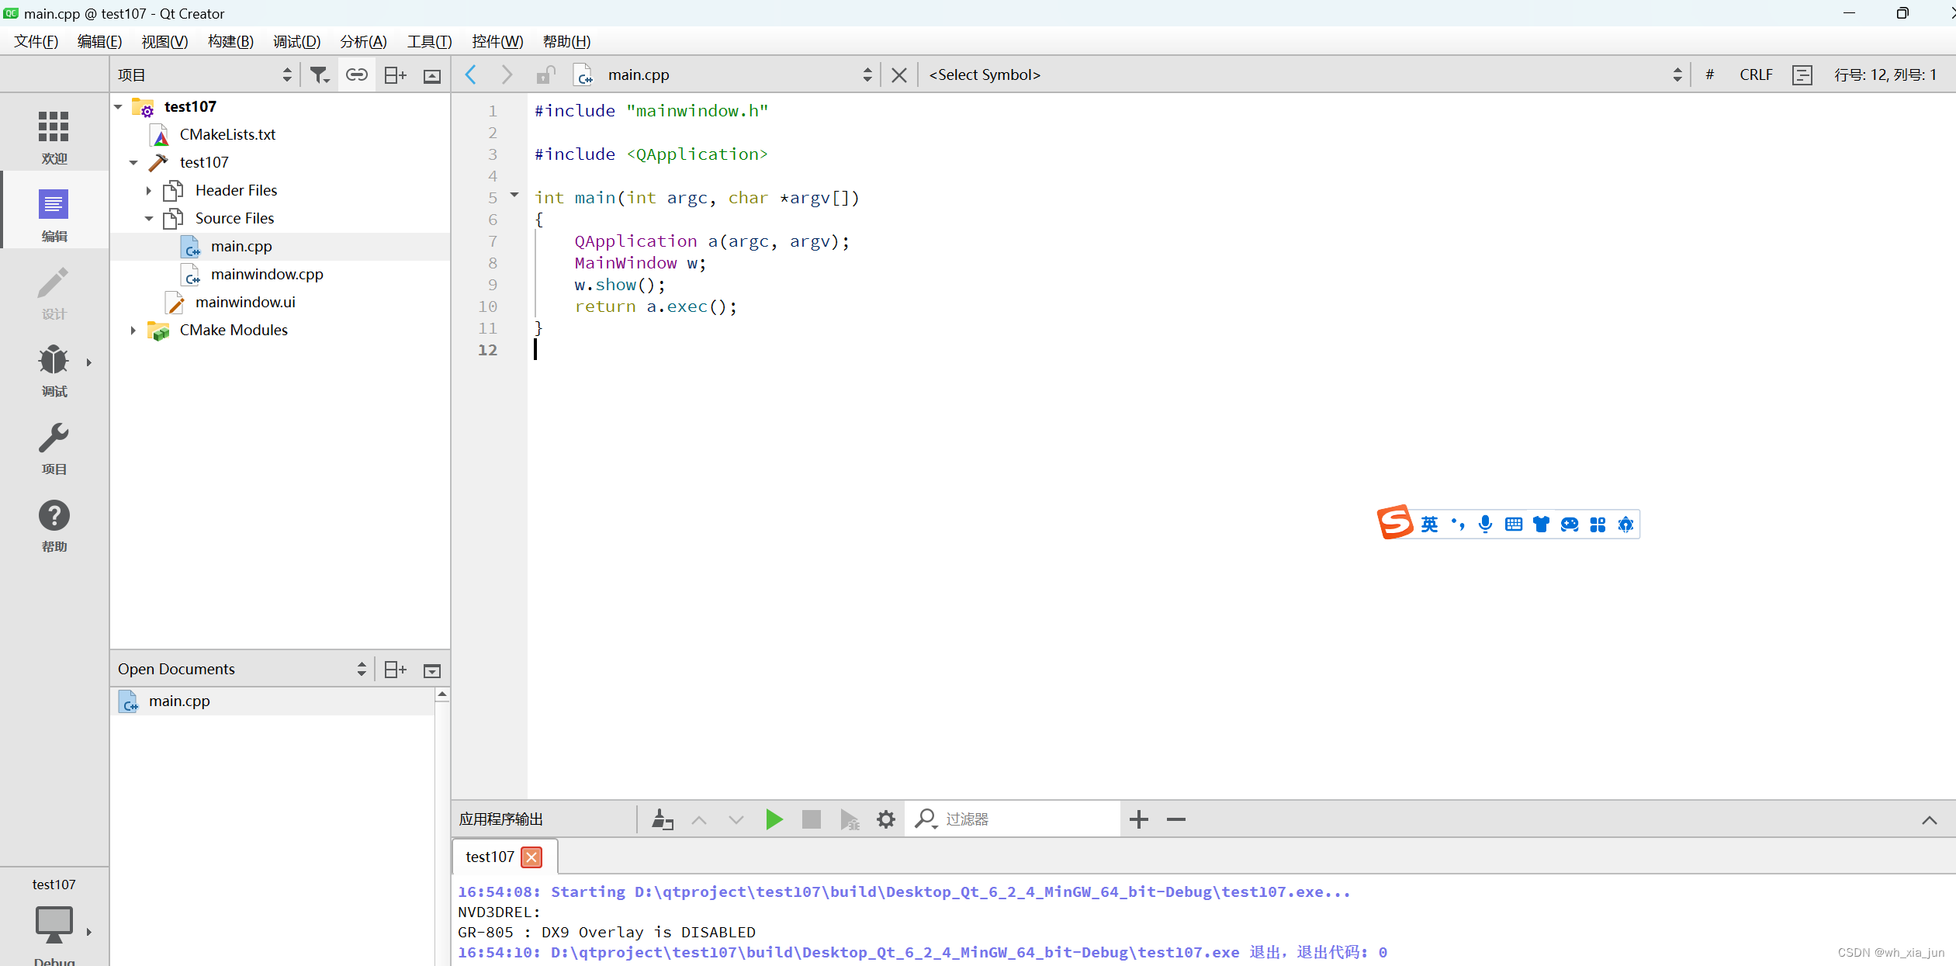Collapse the Source Files folder
1956x966 pixels.
tap(148, 218)
